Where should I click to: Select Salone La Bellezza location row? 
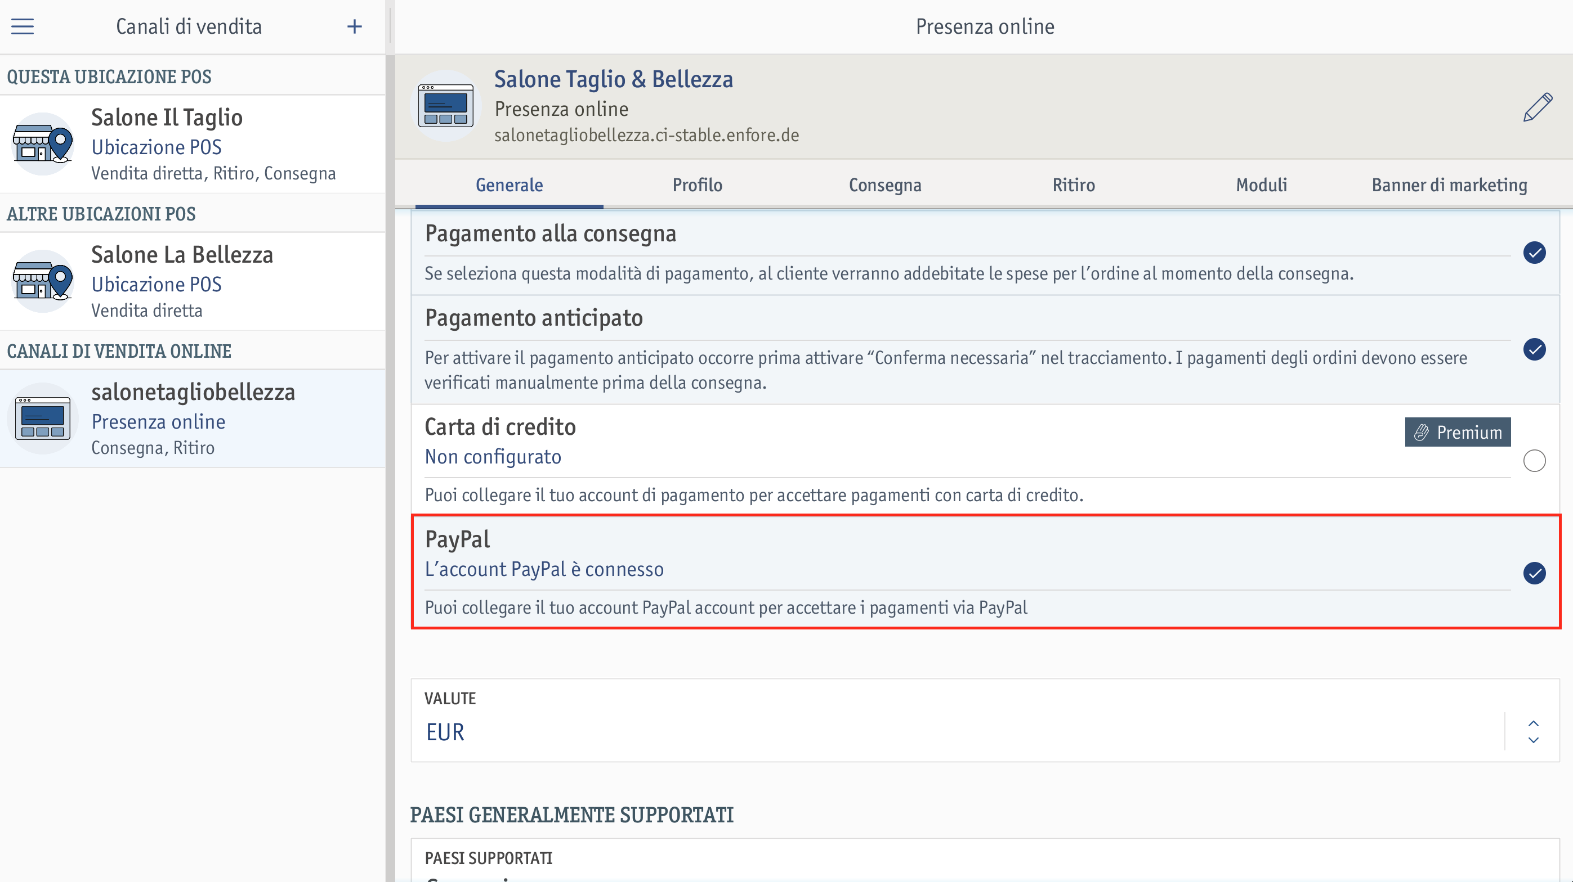tap(193, 282)
